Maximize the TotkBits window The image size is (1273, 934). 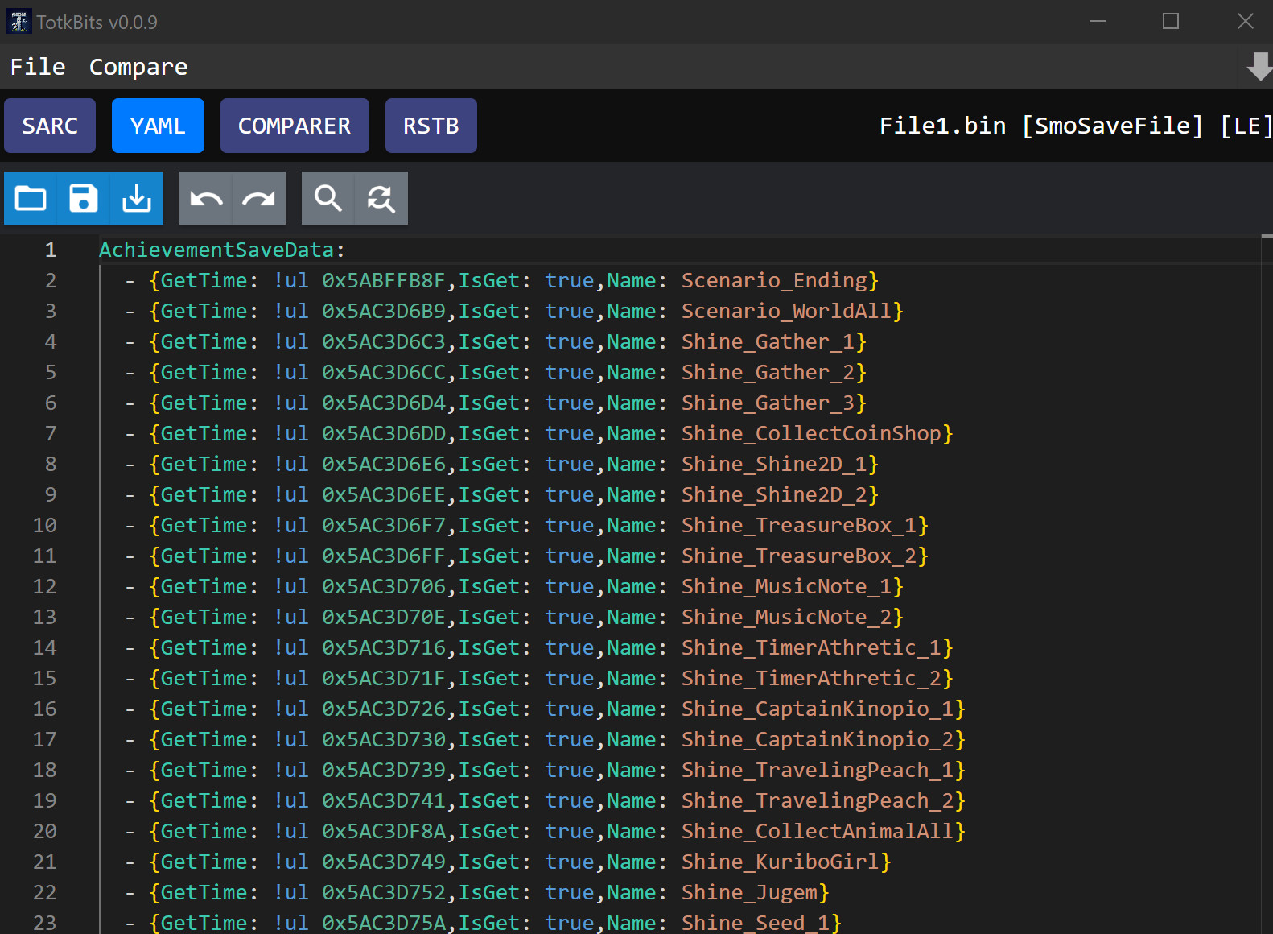coord(1171,22)
